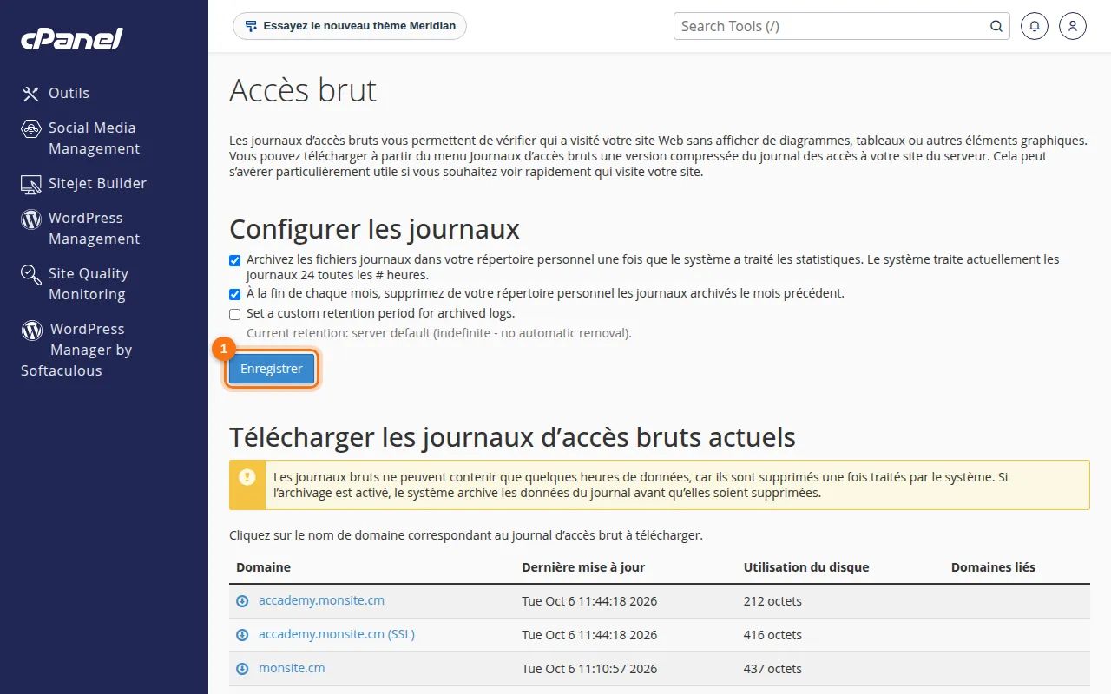Enable the custom retention period checkbox

pyautogui.click(x=234, y=314)
